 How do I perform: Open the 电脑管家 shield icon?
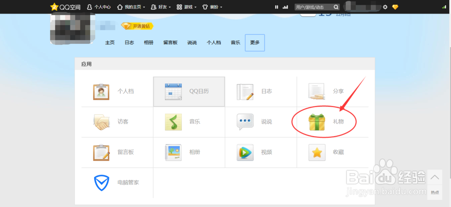point(101,183)
